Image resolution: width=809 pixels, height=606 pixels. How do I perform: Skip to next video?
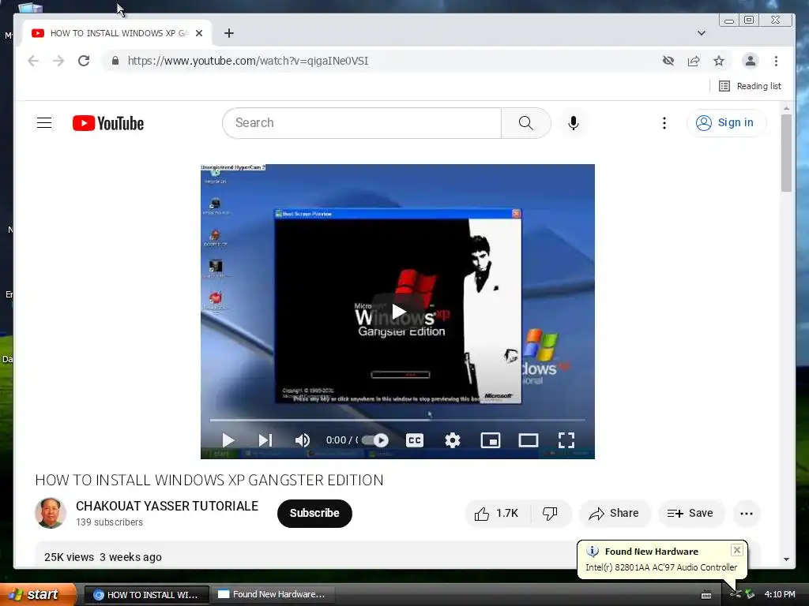click(x=265, y=440)
